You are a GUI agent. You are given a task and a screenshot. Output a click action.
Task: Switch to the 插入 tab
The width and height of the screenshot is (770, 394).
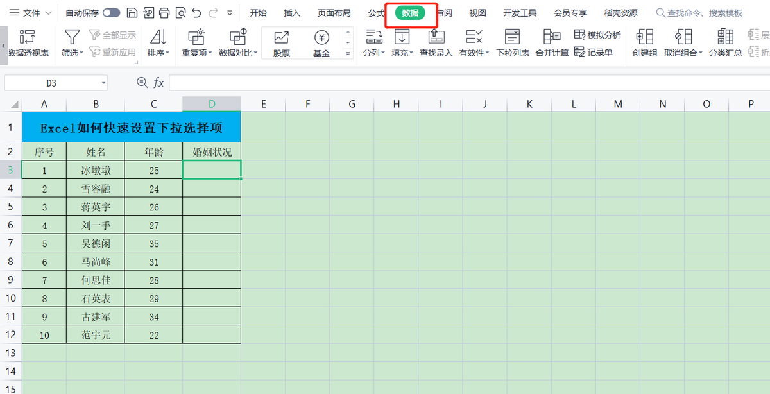(292, 13)
